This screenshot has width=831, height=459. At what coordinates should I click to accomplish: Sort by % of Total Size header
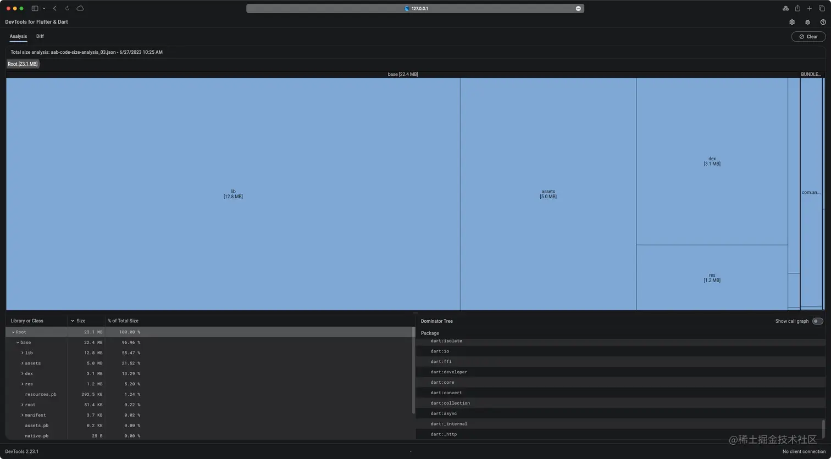tap(123, 321)
